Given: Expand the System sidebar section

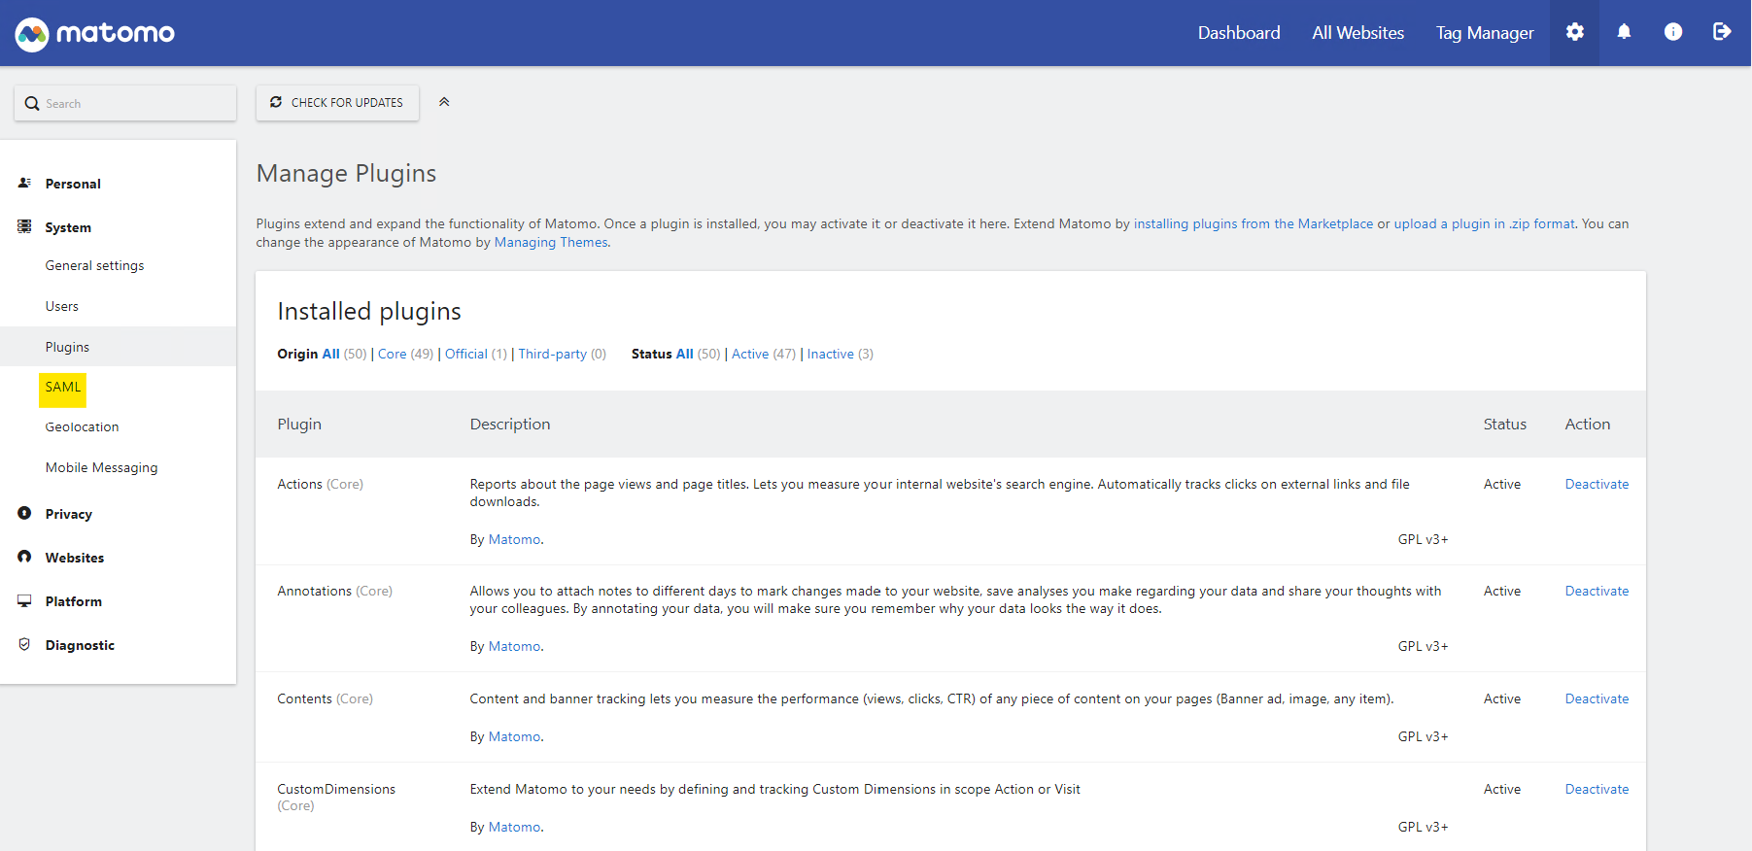Looking at the screenshot, I should coord(68,227).
